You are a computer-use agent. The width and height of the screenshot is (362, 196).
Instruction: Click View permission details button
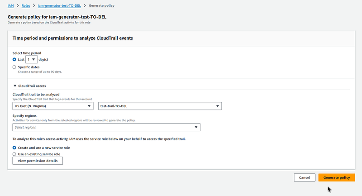click(x=38, y=161)
